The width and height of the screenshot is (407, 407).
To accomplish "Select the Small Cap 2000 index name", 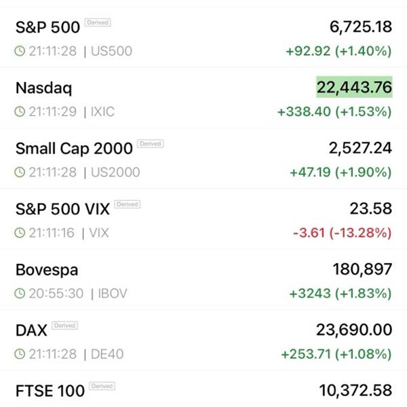I will pos(74,149).
